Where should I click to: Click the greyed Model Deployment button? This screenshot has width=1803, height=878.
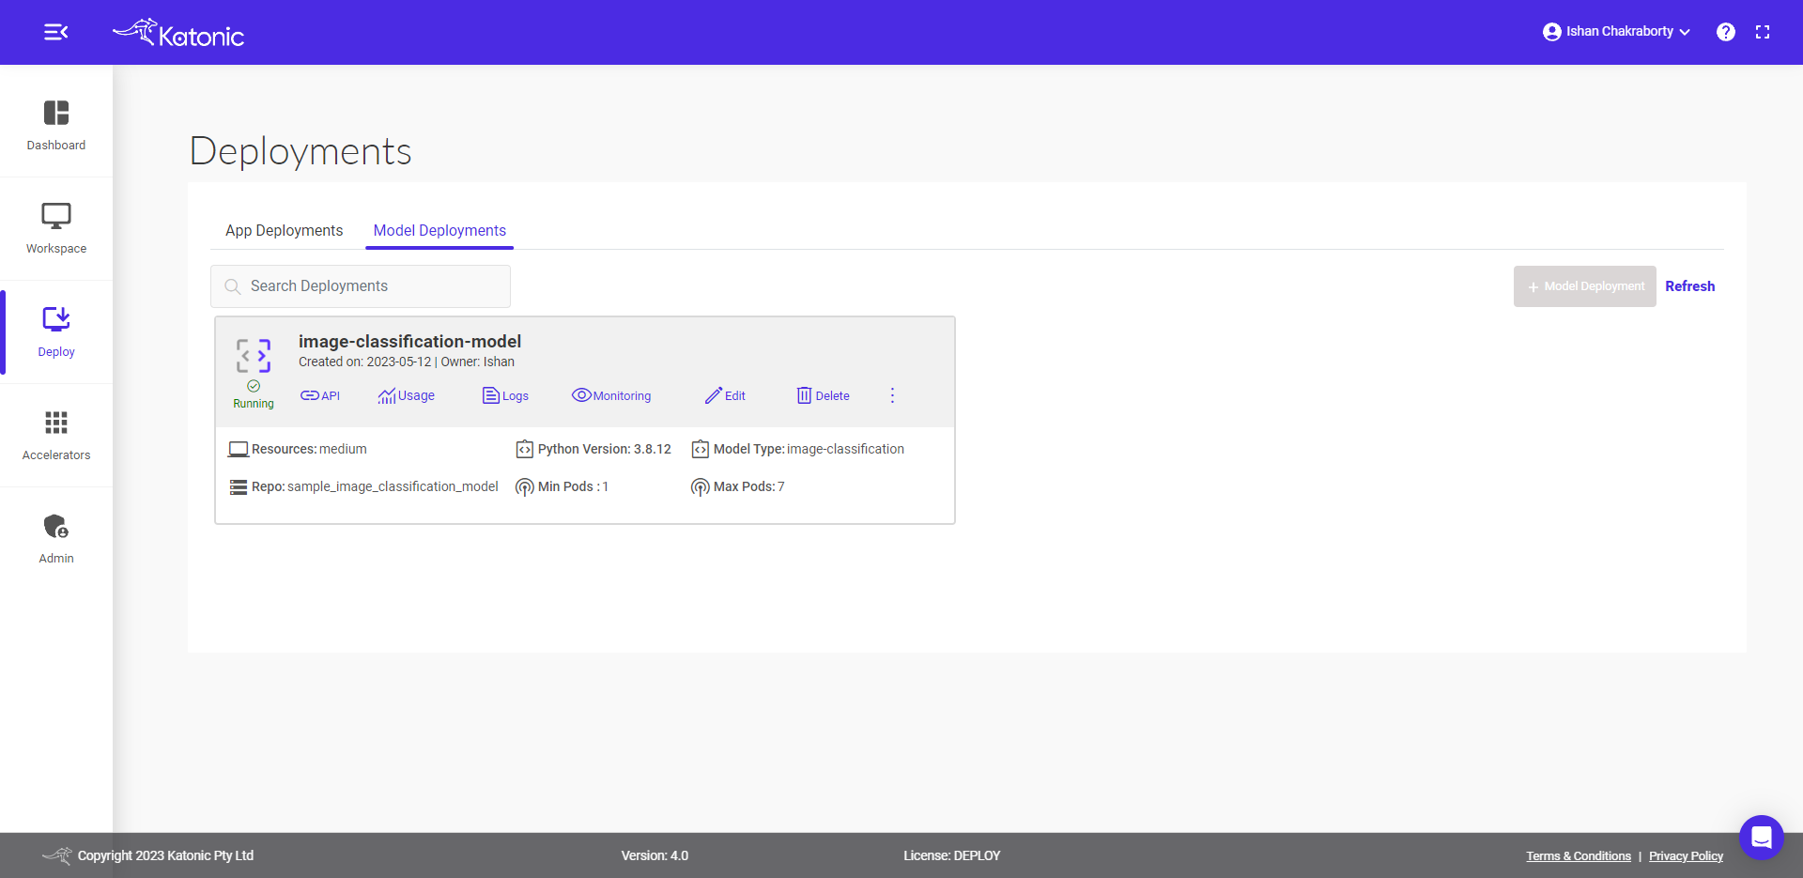[x=1585, y=286]
